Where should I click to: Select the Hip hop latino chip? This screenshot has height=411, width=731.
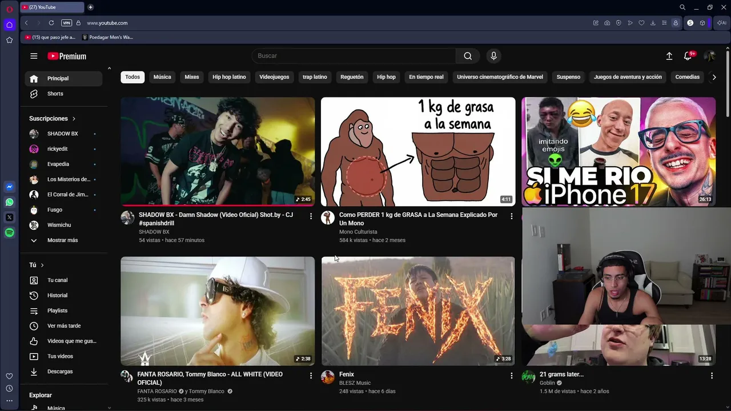[229, 77]
